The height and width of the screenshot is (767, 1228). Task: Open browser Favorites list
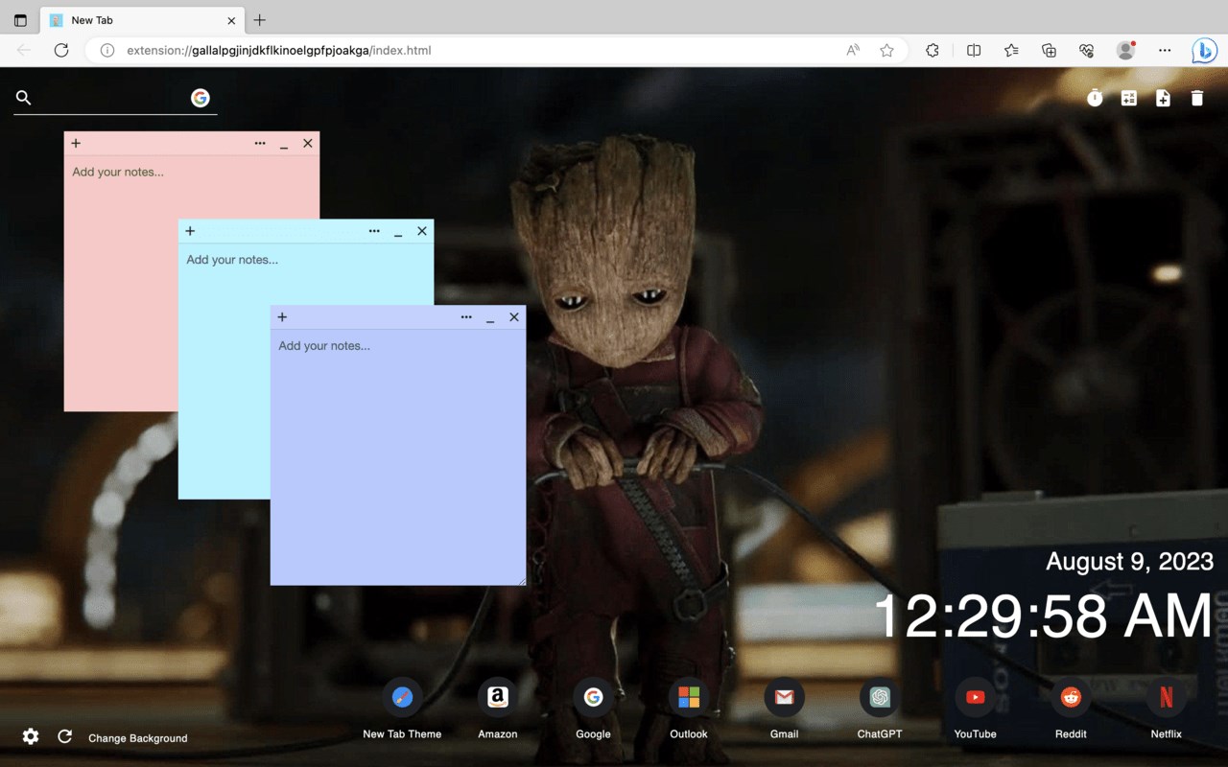(1011, 51)
